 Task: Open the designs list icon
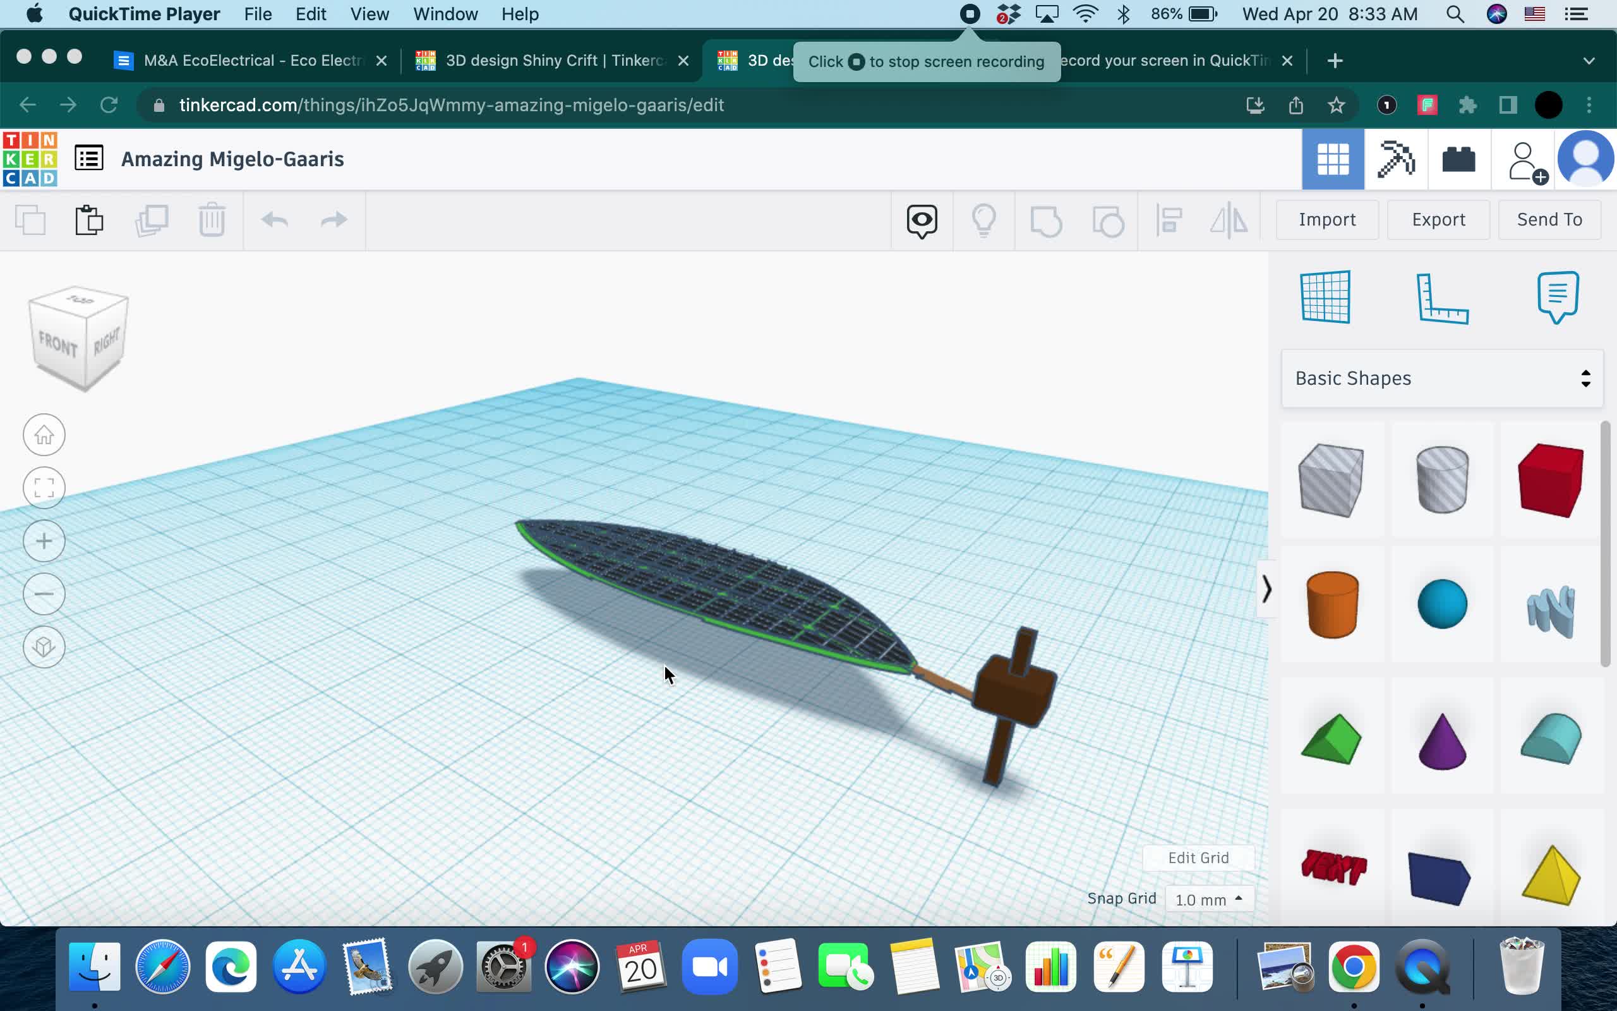(89, 159)
